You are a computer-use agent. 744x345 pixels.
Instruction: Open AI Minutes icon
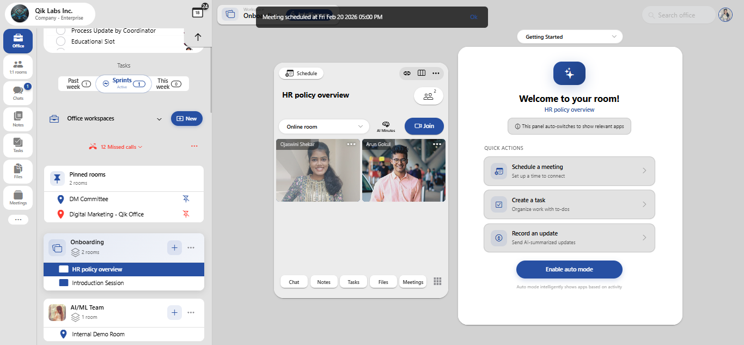coord(386,126)
